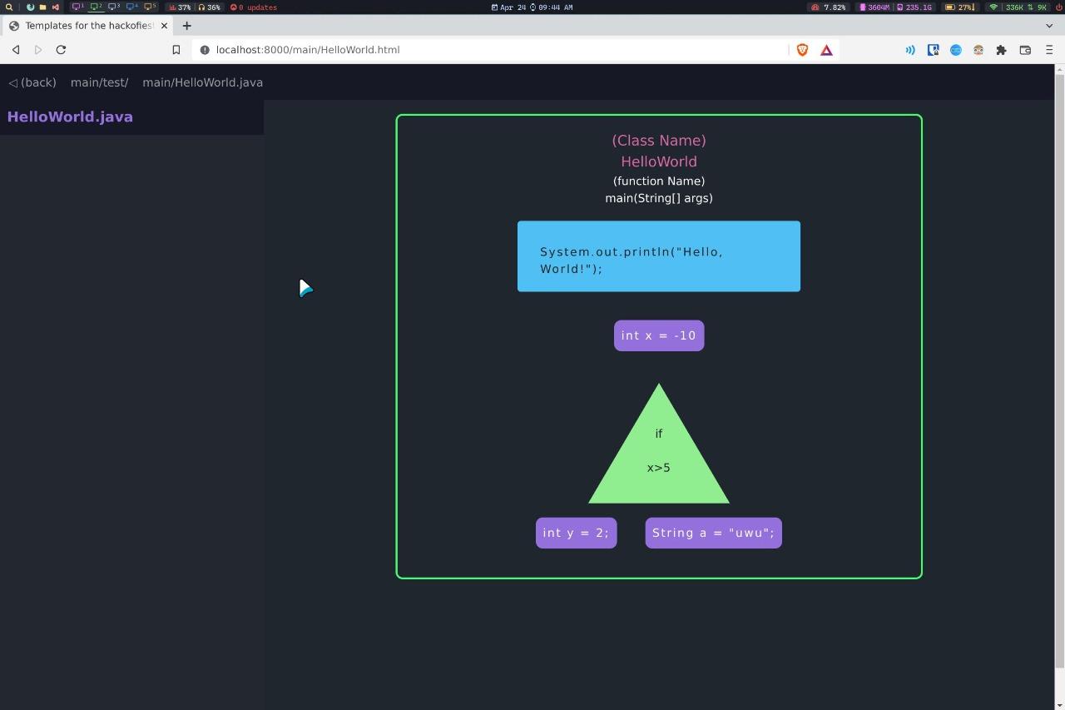The image size is (1065, 710).
Task: Switch to workspace 5
Action: pyautogui.click(x=150, y=7)
